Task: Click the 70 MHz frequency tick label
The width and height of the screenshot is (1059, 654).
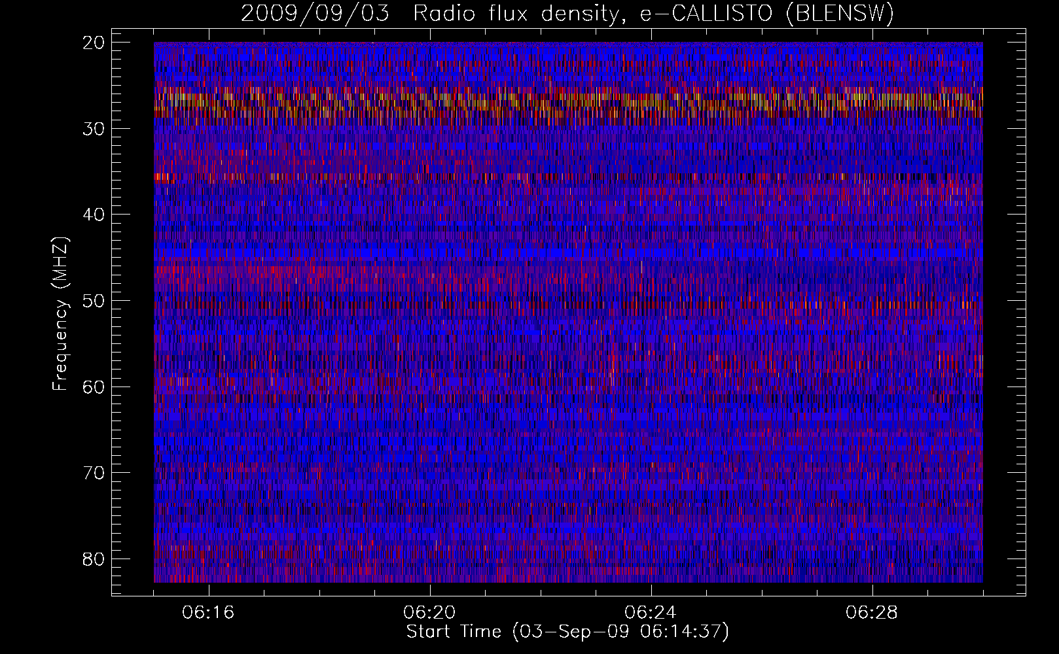Action: (x=94, y=473)
